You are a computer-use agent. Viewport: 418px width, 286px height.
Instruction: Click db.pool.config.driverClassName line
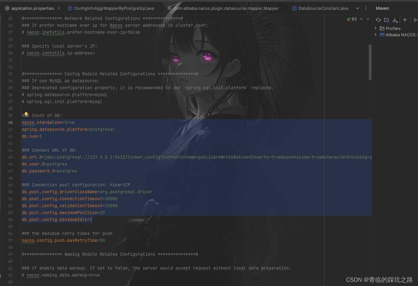click(87, 192)
